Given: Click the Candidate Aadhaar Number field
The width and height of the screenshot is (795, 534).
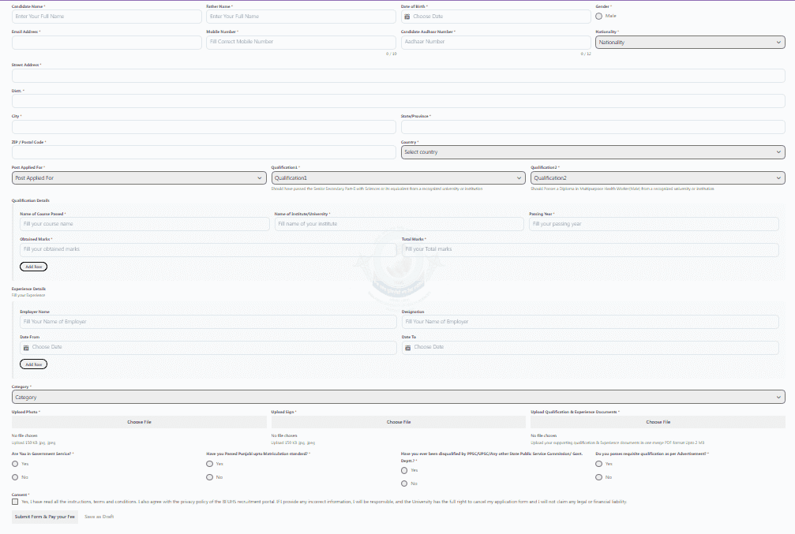Looking at the screenshot, I should (496, 43).
